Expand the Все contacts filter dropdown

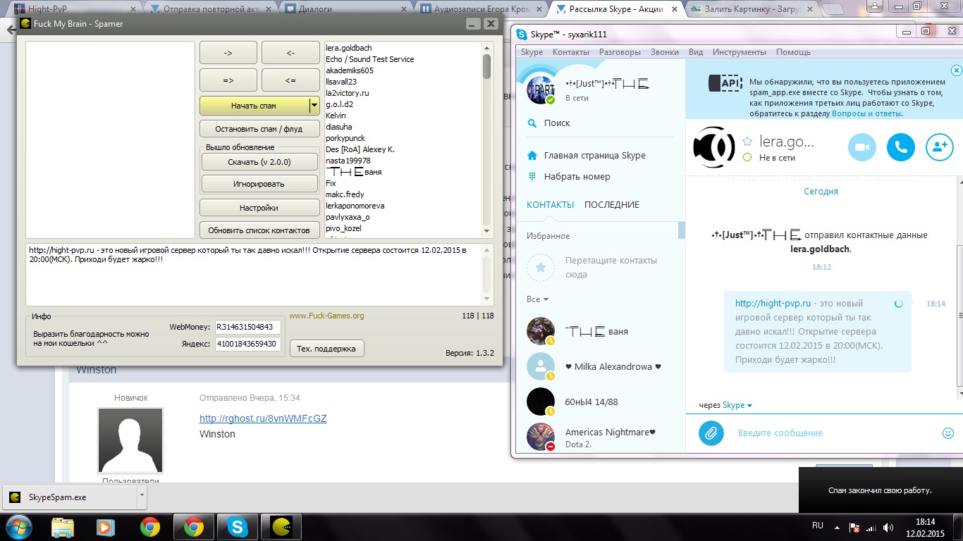(x=538, y=299)
